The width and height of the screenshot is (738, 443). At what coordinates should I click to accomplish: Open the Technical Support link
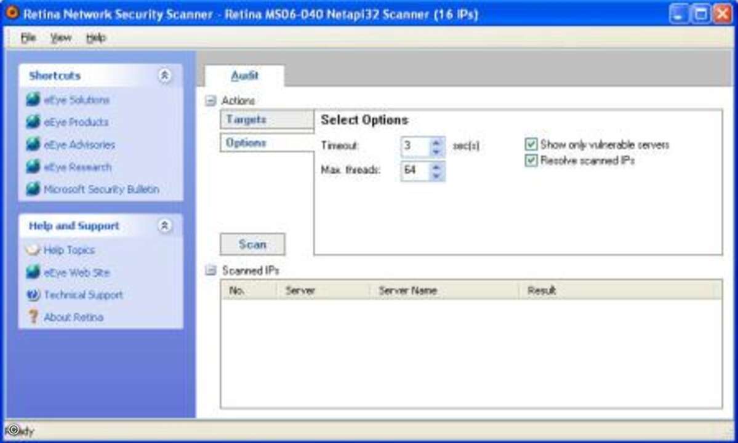tap(83, 295)
